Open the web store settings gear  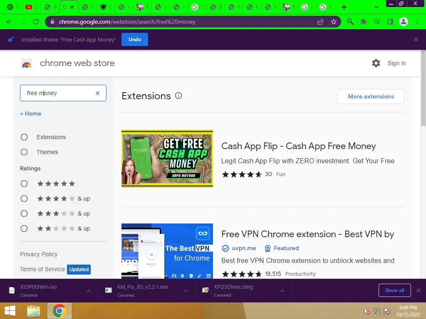376,63
